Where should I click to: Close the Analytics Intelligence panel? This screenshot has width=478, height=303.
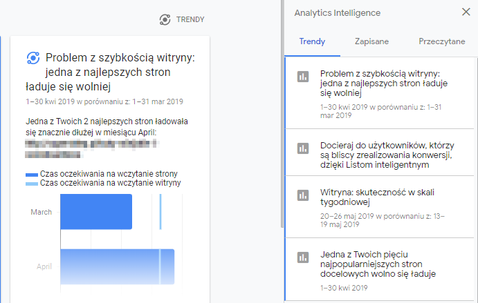click(466, 12)
